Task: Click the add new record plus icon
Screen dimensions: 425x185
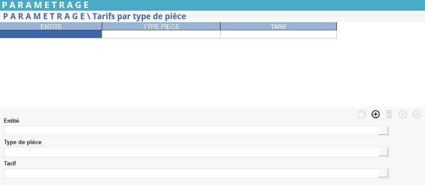Action: [375, 114]
